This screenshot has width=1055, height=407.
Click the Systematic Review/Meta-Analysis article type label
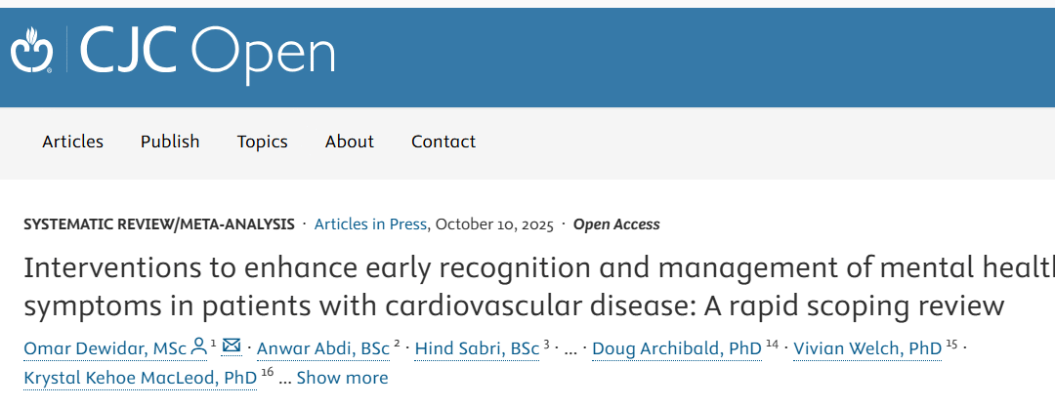(x=158, y=224)
